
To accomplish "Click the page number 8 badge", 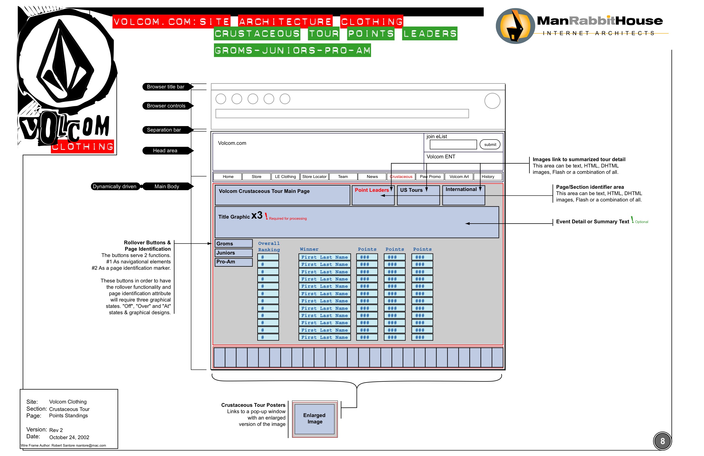I will (x=662, y=441).
